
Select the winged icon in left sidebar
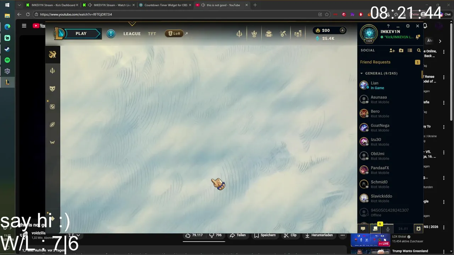[52, 142]
